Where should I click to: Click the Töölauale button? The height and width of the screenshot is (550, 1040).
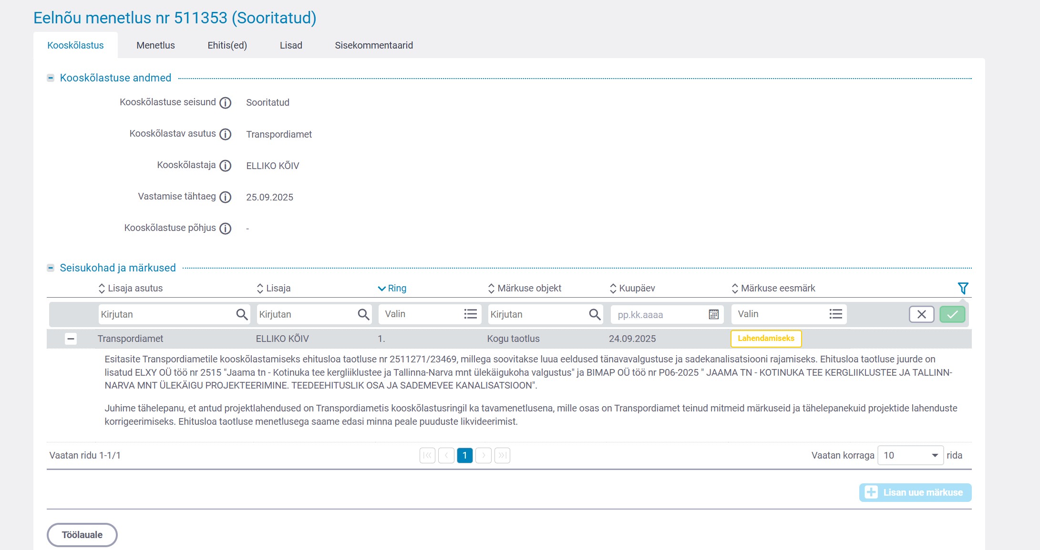point(82,535)
